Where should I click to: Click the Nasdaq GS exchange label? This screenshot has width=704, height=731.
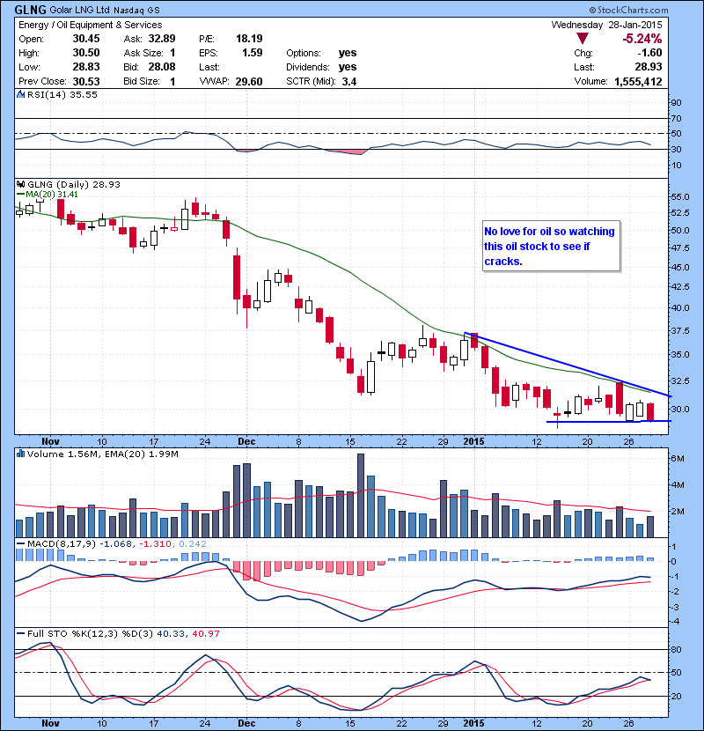coord(136,10)
